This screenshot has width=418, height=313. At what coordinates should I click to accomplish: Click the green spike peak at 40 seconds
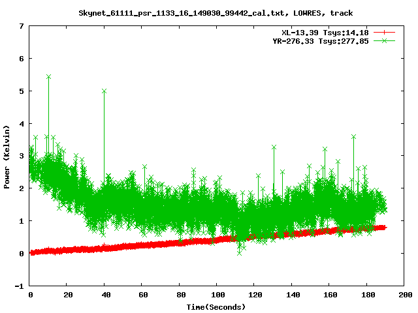(104, 91)
